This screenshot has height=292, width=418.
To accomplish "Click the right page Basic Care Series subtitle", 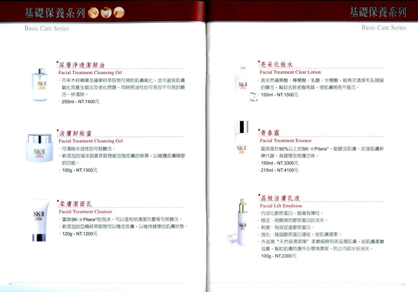I will (384, 28).
